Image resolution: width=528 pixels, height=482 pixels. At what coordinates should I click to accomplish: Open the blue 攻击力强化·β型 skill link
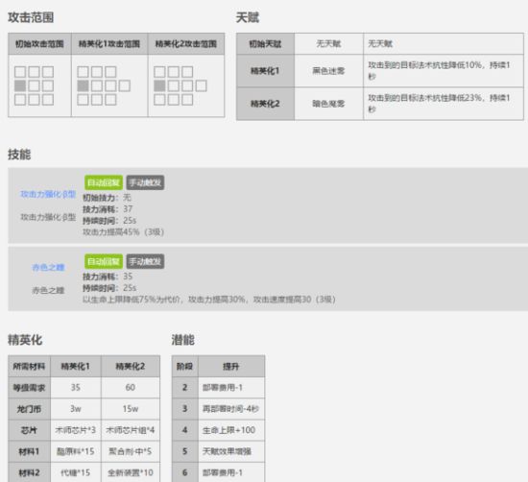[x=48, y=194]
